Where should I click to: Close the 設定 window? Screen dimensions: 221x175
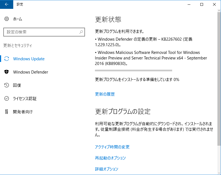coord(214,4)
